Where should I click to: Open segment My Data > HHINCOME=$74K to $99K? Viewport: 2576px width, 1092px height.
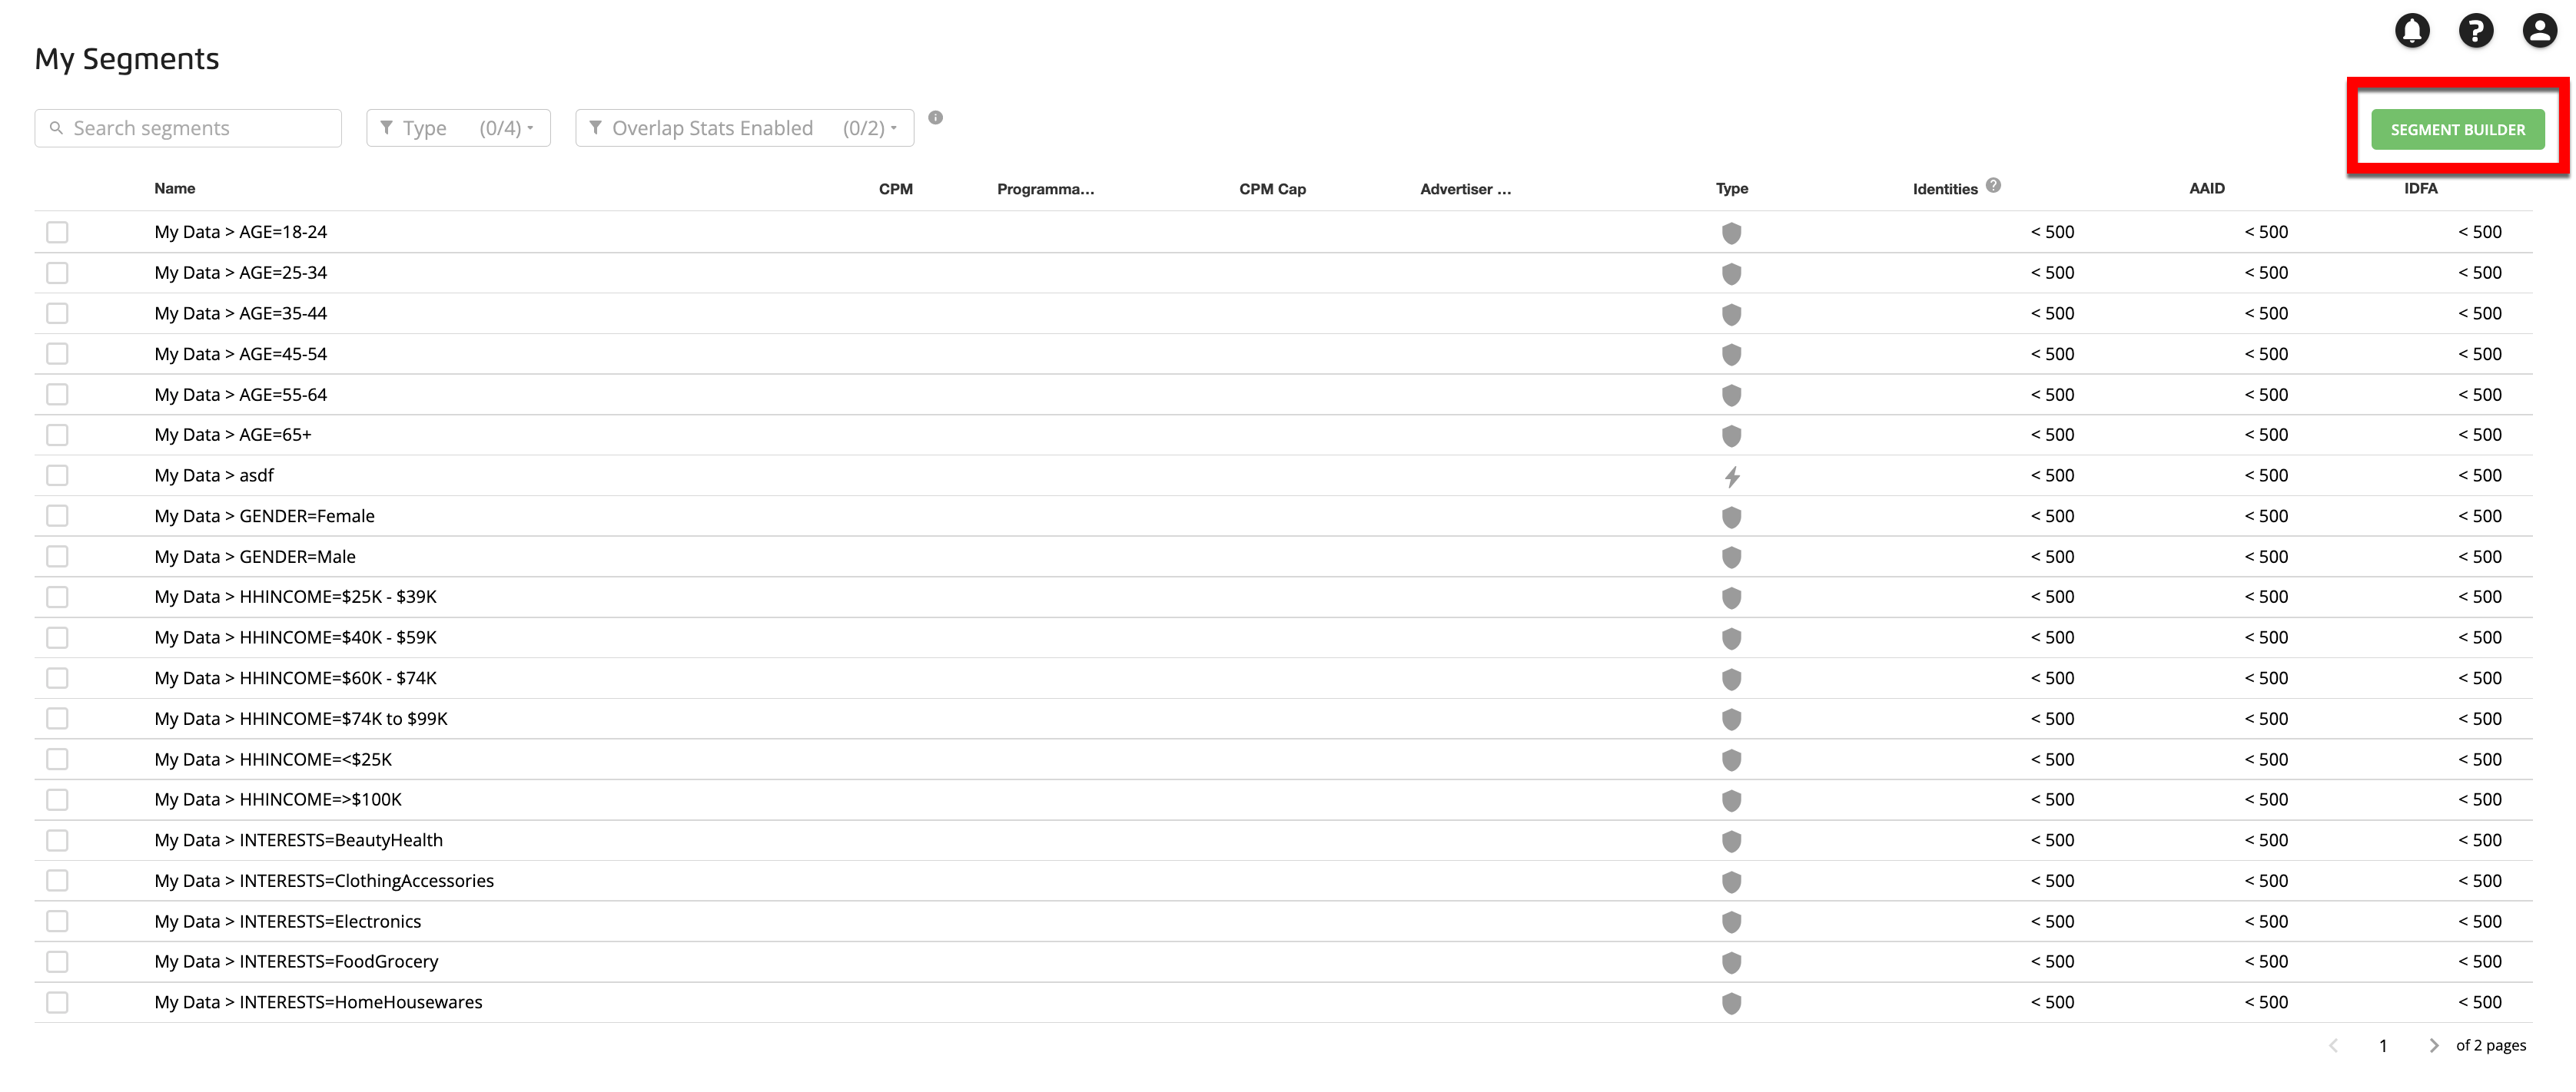coord(301,718)
